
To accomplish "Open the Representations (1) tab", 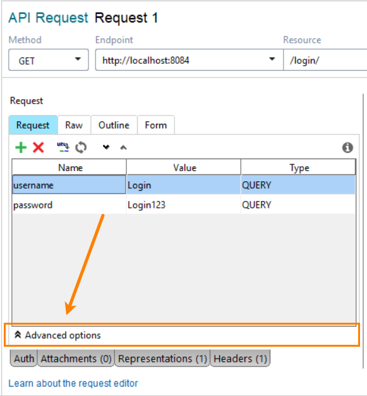I will 162,358.
